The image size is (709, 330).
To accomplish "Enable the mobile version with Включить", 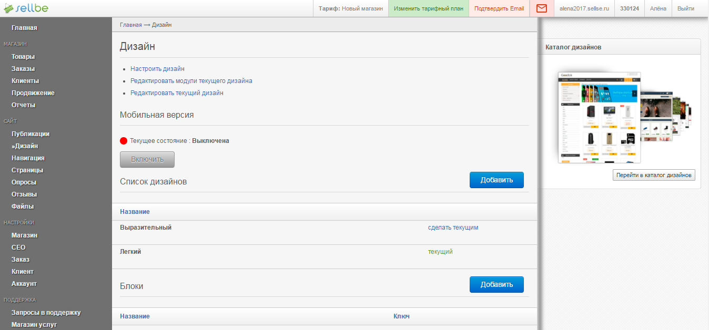I will pos(147,159).
